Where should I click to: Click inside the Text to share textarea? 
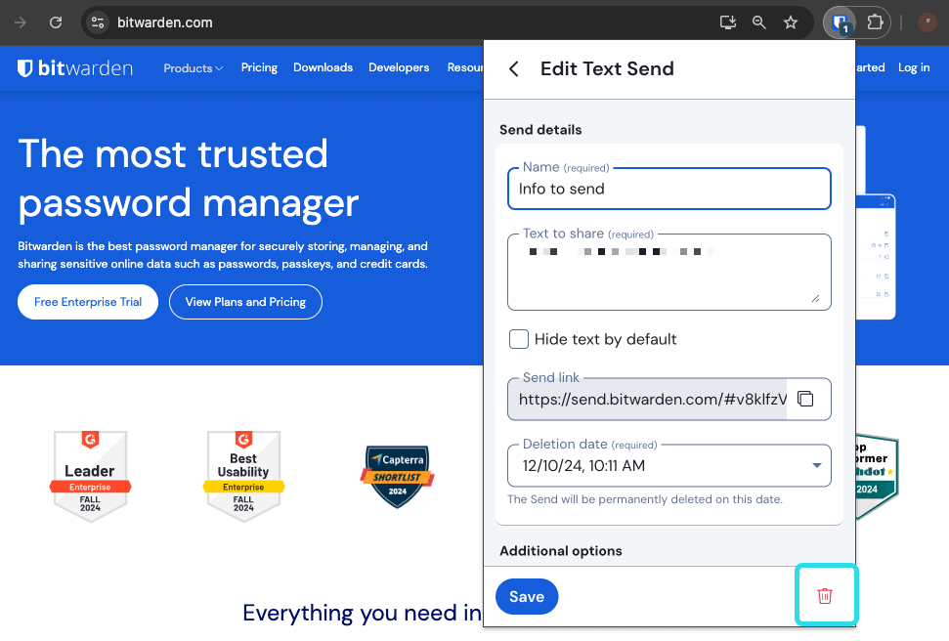(x=669, y=273)
